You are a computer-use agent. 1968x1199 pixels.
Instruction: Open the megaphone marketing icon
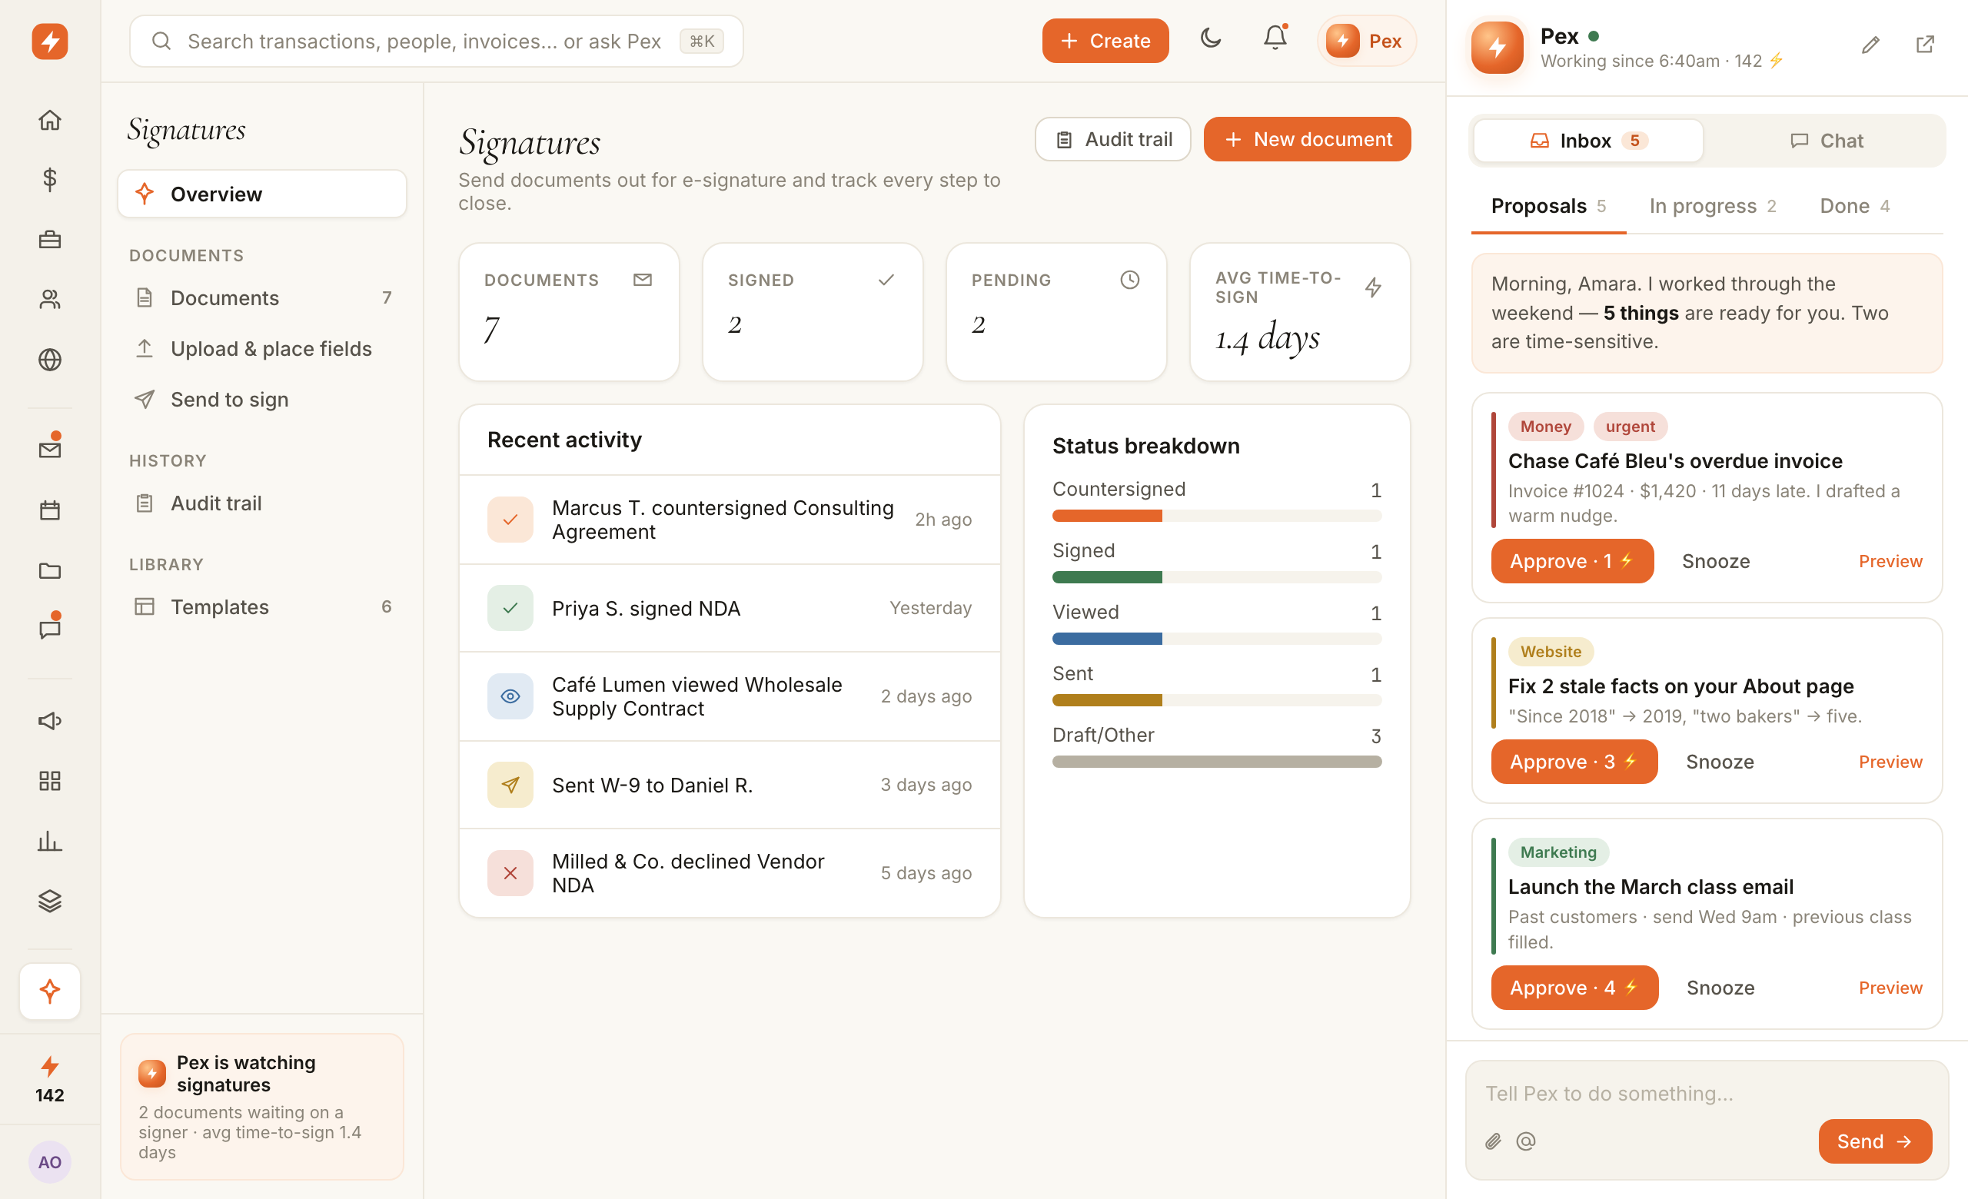pyautogui.click(x=49, y=721)
